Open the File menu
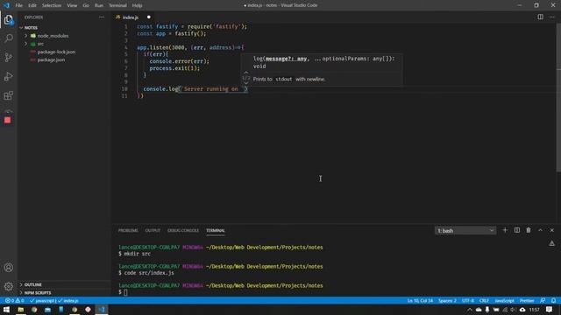Screen dimensions: 561x315 18,5
